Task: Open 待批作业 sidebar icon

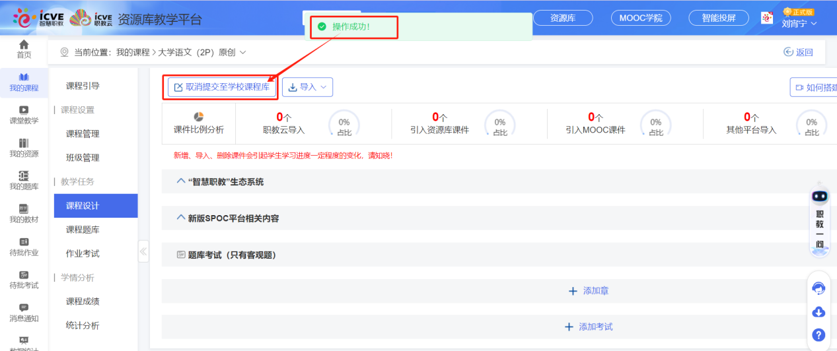Action: pyautogui.click(x=24, y=241)
